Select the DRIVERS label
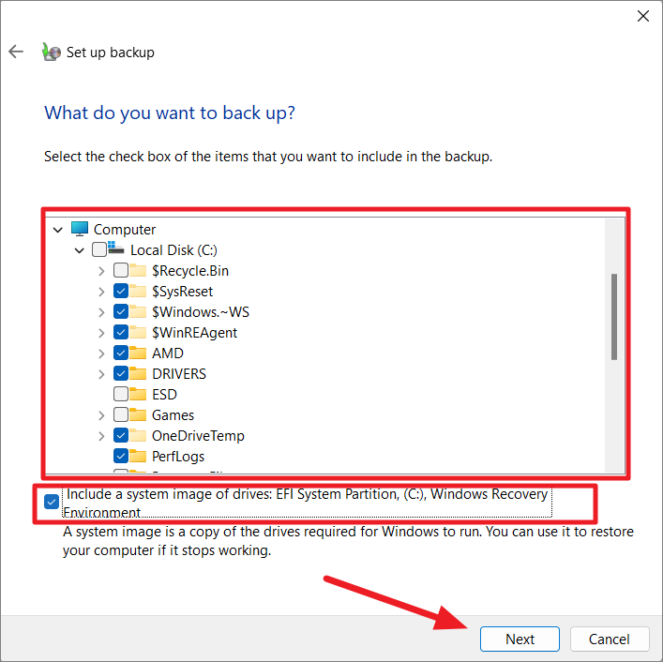 tap(179, 374)
